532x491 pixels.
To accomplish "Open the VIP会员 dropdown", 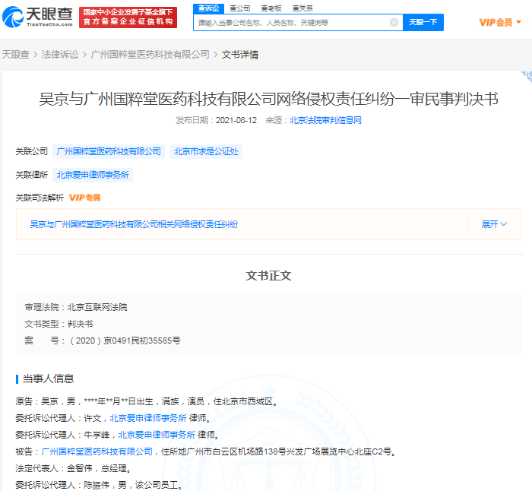I will point(500,22).
